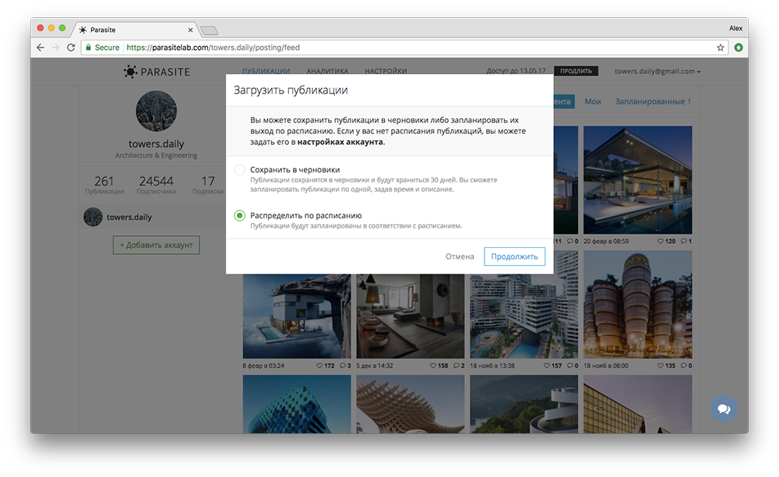The image size is (779, 477).
Task: Click Отмена to cancel dialog
Action: [x=460, y=256]
